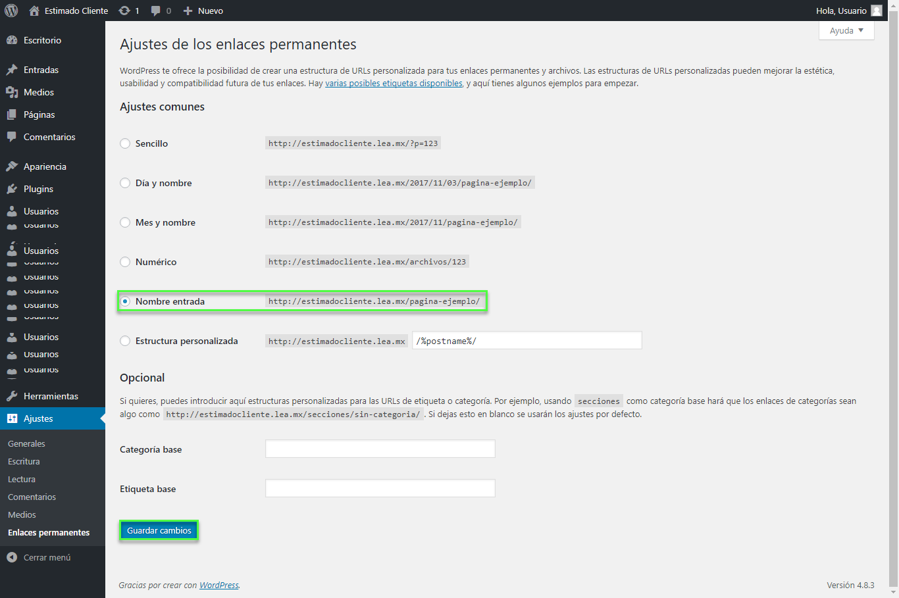Open Generales settings submenu
899x598 pixels.
pos(26,443)
